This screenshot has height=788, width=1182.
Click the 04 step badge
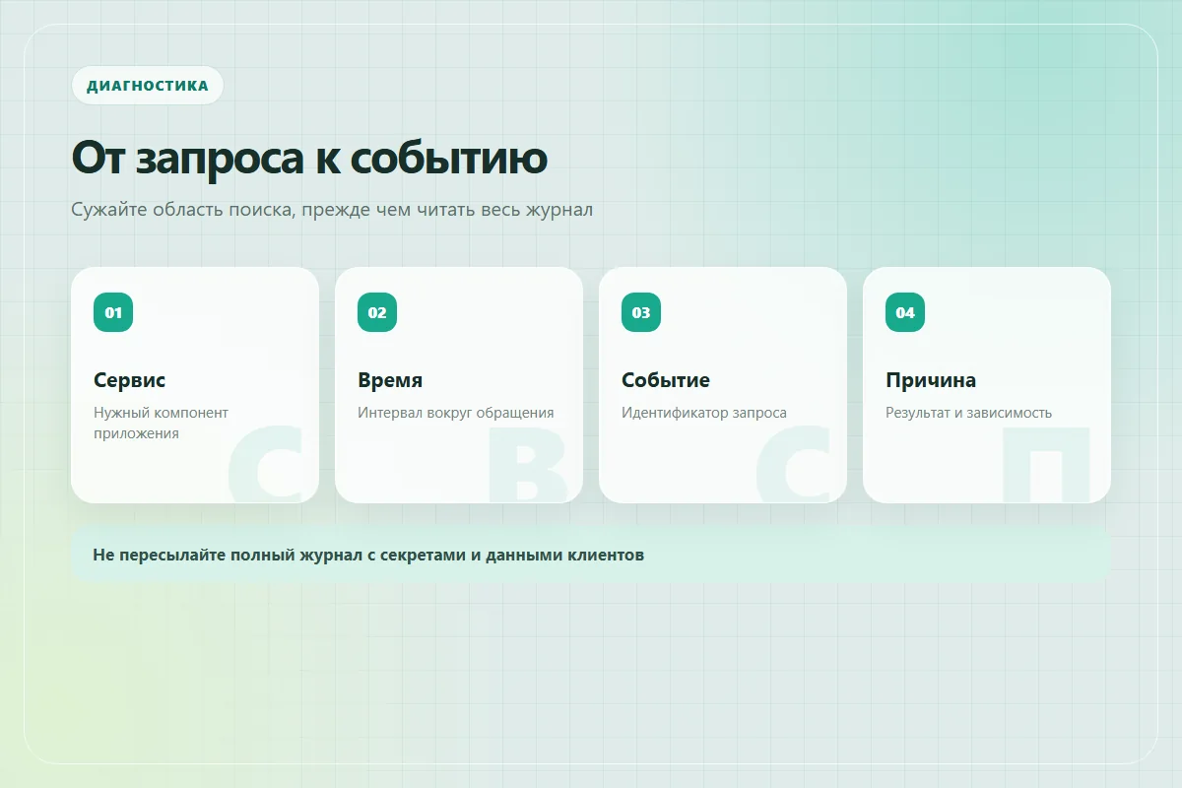click(x=905, y=312)
